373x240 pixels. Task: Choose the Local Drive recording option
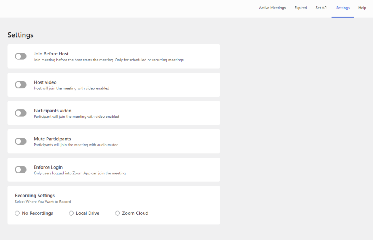pos(71,213)
